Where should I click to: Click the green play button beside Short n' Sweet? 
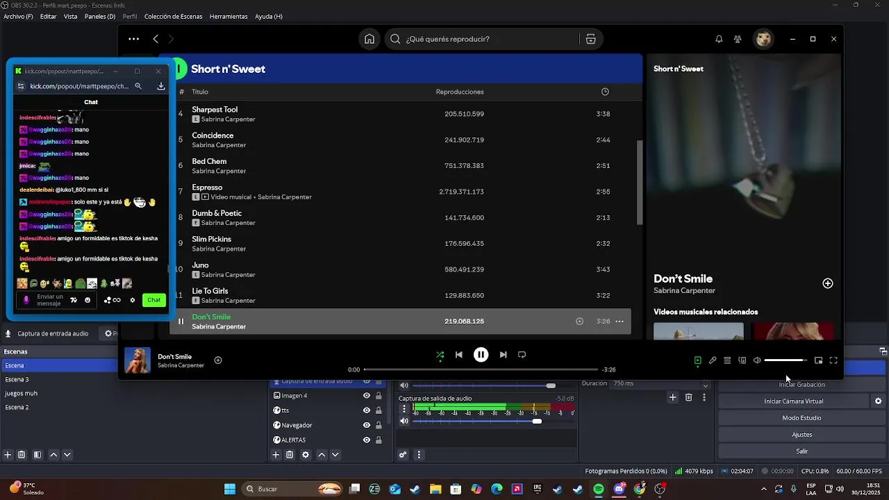click(x=179, y=69)
